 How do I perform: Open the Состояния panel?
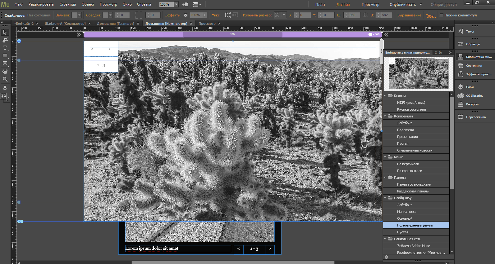(474, 65)
